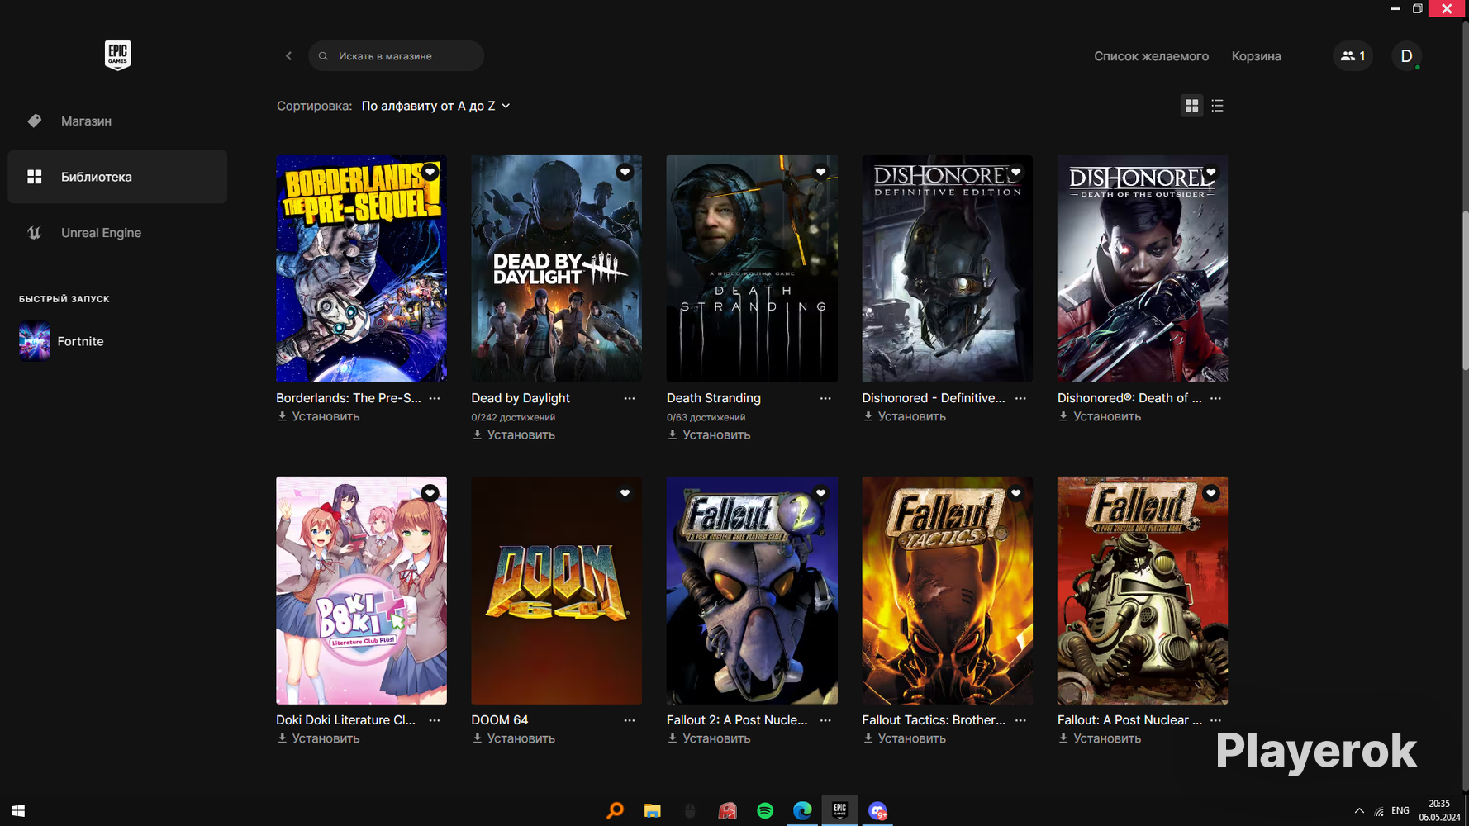Open options menu for Fallout 2
The height and width of the screenshot is (826, 1469).
point(825,720)
